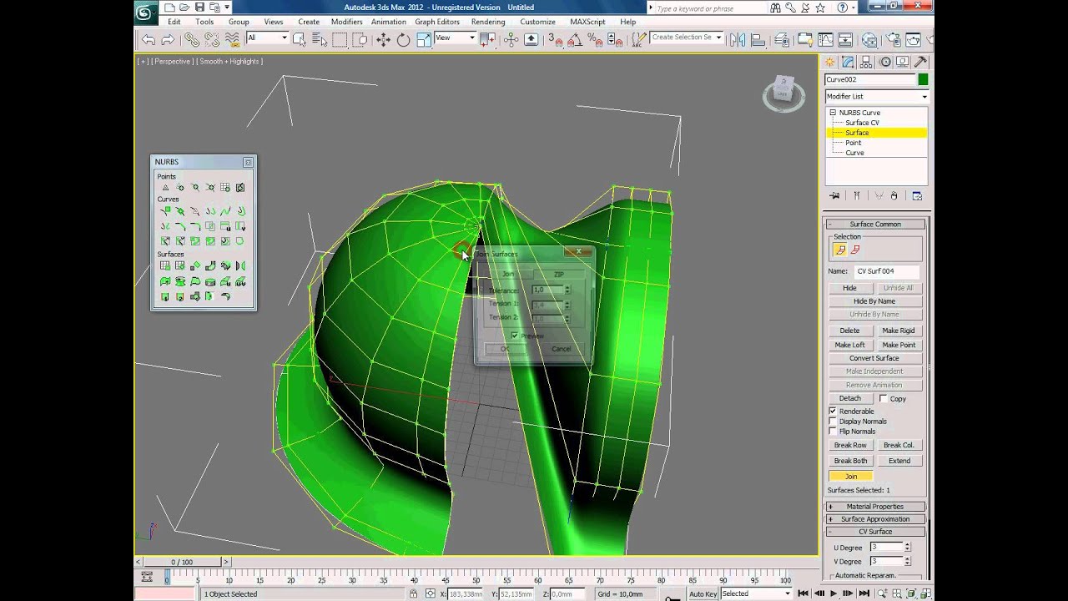
Task: Click the Hide By Name button
Action: (874, 301)
